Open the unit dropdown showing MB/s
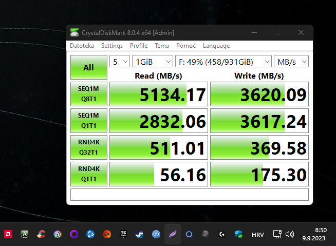The width and height of the screenshot is (336, 246). click(291, 61)
